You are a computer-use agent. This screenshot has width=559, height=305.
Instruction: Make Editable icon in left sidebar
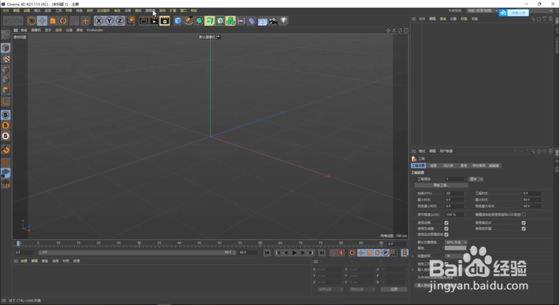[x=6, y=35]
